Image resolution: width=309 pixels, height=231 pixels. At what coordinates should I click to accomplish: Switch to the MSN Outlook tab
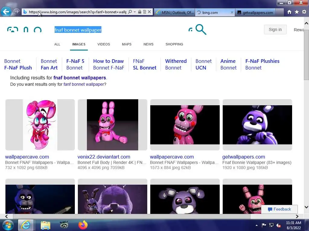(174, 12)
